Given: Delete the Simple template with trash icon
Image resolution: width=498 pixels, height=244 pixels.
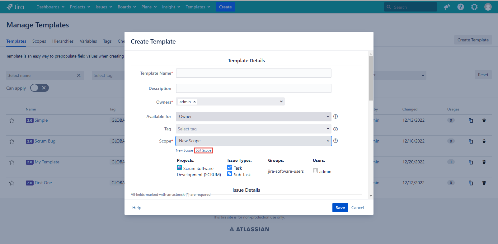Looking at the screenshot, I should pyautogui.click(x=484, y=120).
